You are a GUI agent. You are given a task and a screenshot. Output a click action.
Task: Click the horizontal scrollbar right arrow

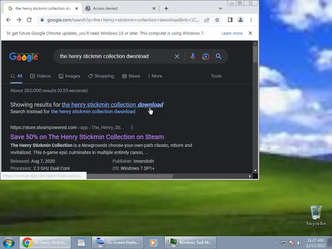tap(250, 176)
